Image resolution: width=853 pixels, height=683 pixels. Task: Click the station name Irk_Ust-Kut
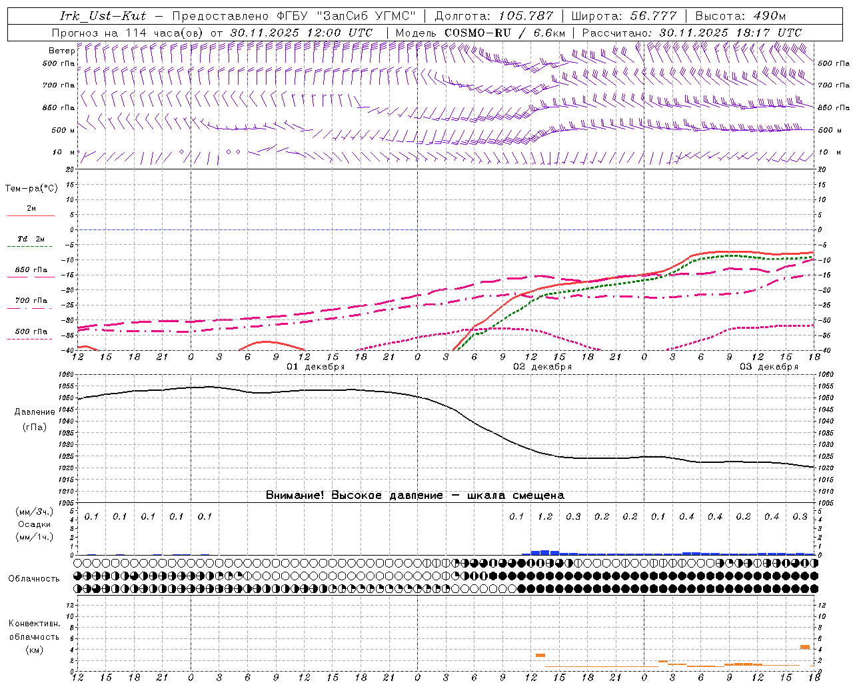[103, 16]
